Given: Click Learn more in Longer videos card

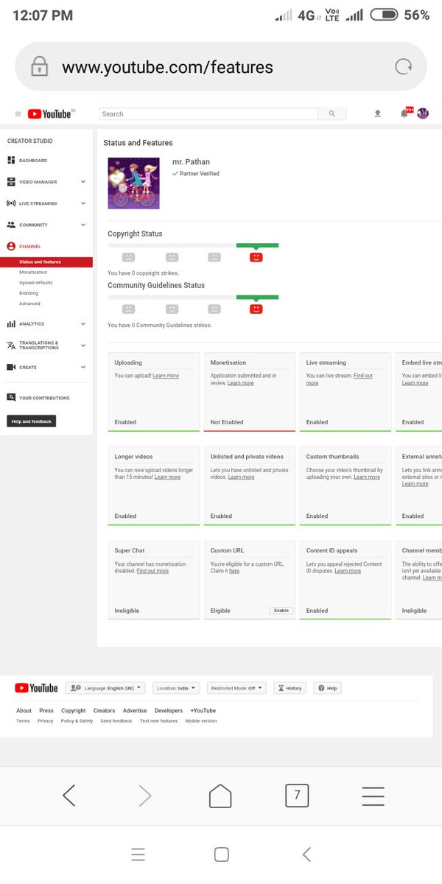Looking at the screenshot, I should pos(167,477).
